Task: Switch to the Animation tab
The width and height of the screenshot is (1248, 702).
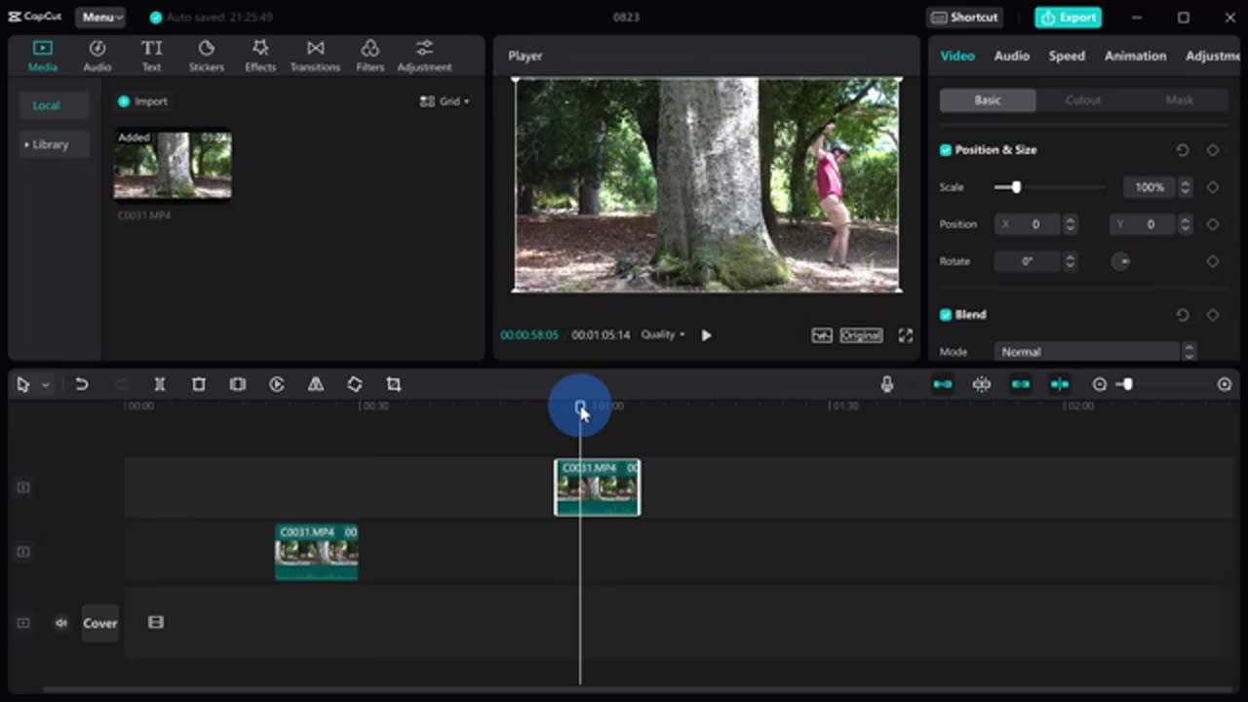Action: [x=1135, y=57]
